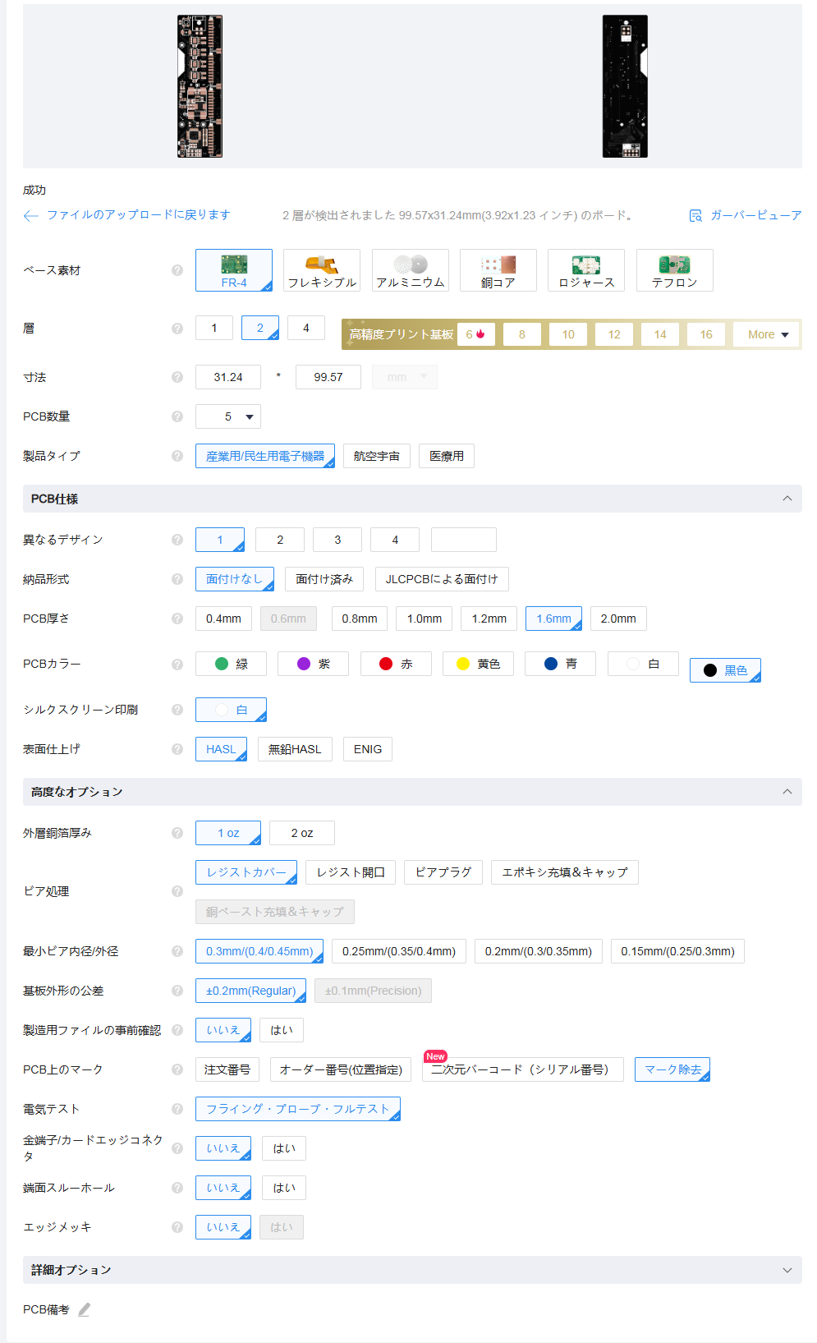Choose 1 layer option
Image resolution: width=817 pixels, height=1343 pixels.
[214, 328]
